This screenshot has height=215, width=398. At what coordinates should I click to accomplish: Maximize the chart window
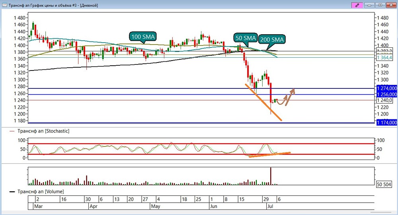click(380, 5)
